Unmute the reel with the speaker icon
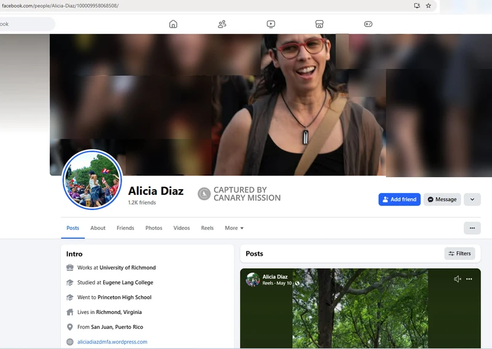The height and width of the screenshot is (349, 492). 458,279
